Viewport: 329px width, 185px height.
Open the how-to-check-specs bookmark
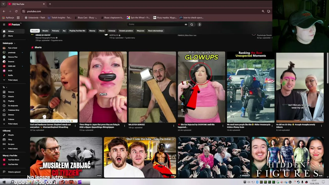(192, 18)
